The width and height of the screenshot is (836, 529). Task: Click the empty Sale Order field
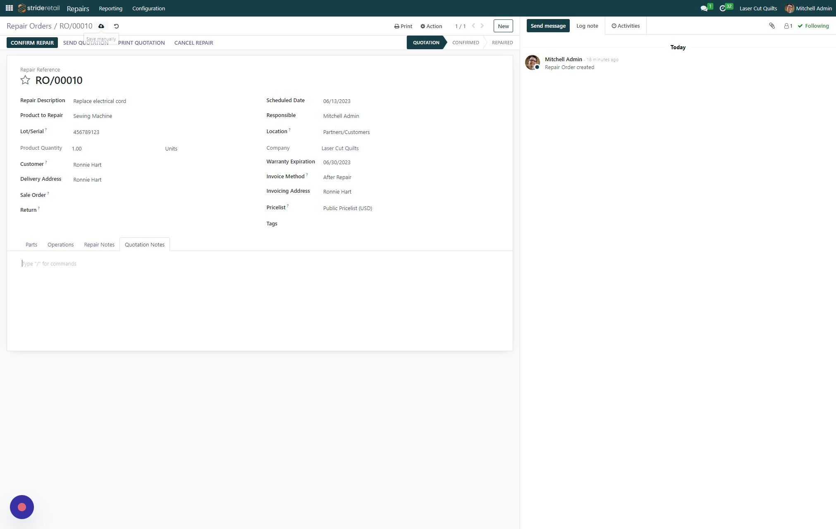pyautogui.click(x=162, y=195)
